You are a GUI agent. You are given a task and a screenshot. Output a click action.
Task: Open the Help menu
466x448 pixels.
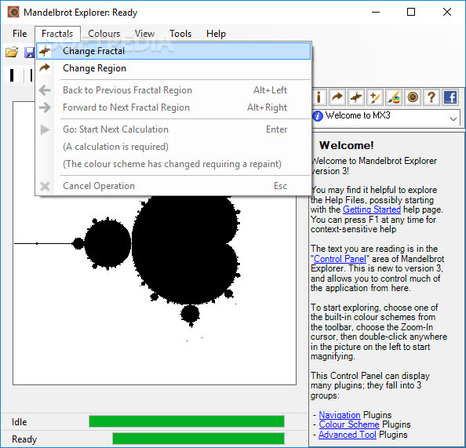point(216,34)
